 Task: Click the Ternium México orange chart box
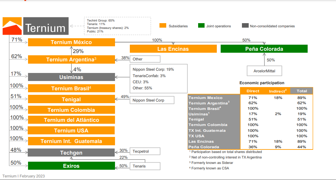(x=71, y=42)
